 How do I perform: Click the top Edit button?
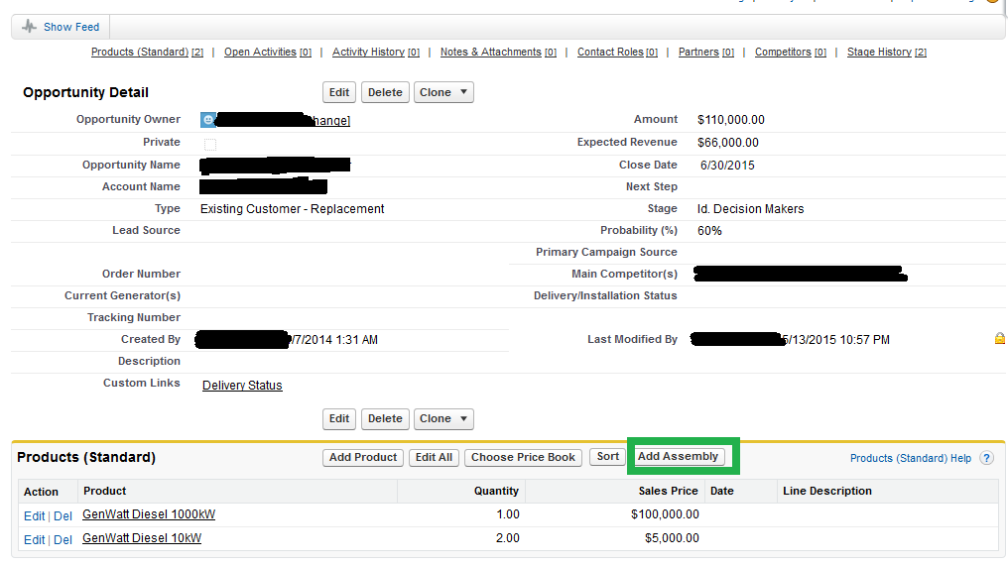(338, 92)
